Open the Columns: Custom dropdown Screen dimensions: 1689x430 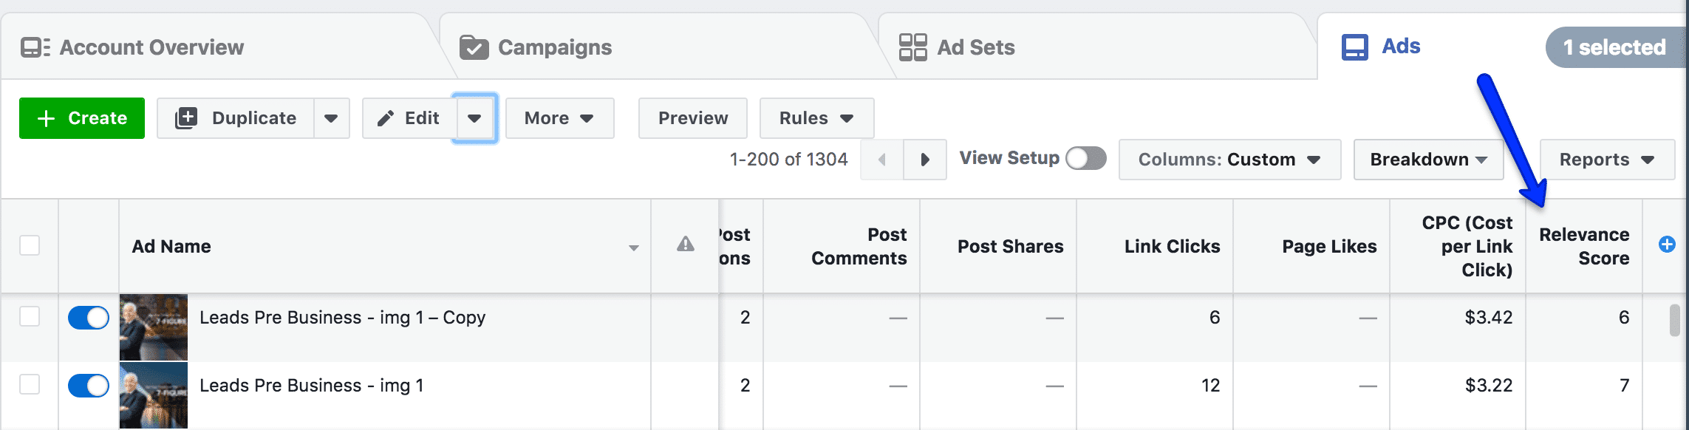1230,160
